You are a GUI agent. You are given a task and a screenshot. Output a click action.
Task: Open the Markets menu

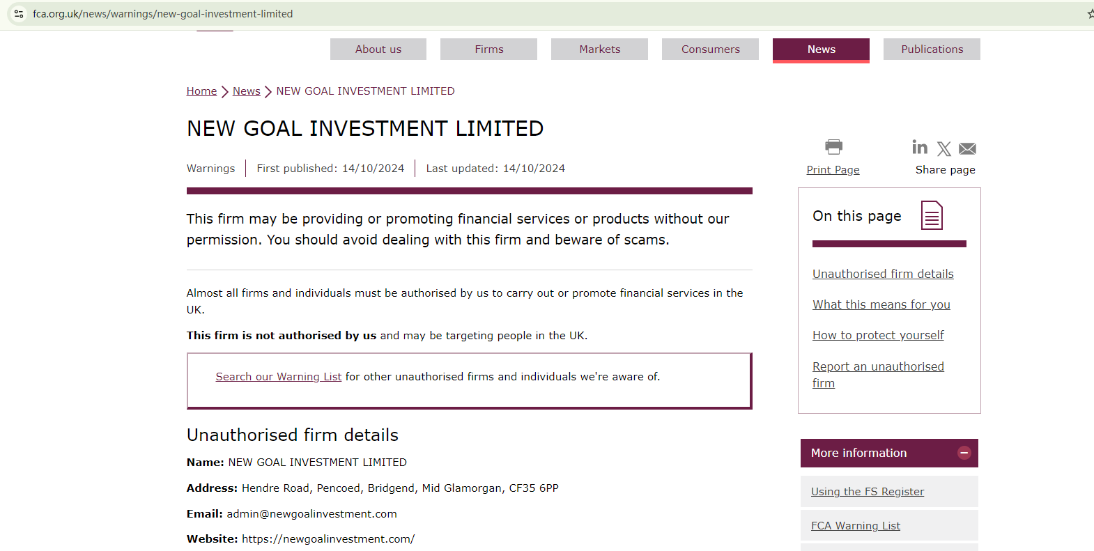599,49
